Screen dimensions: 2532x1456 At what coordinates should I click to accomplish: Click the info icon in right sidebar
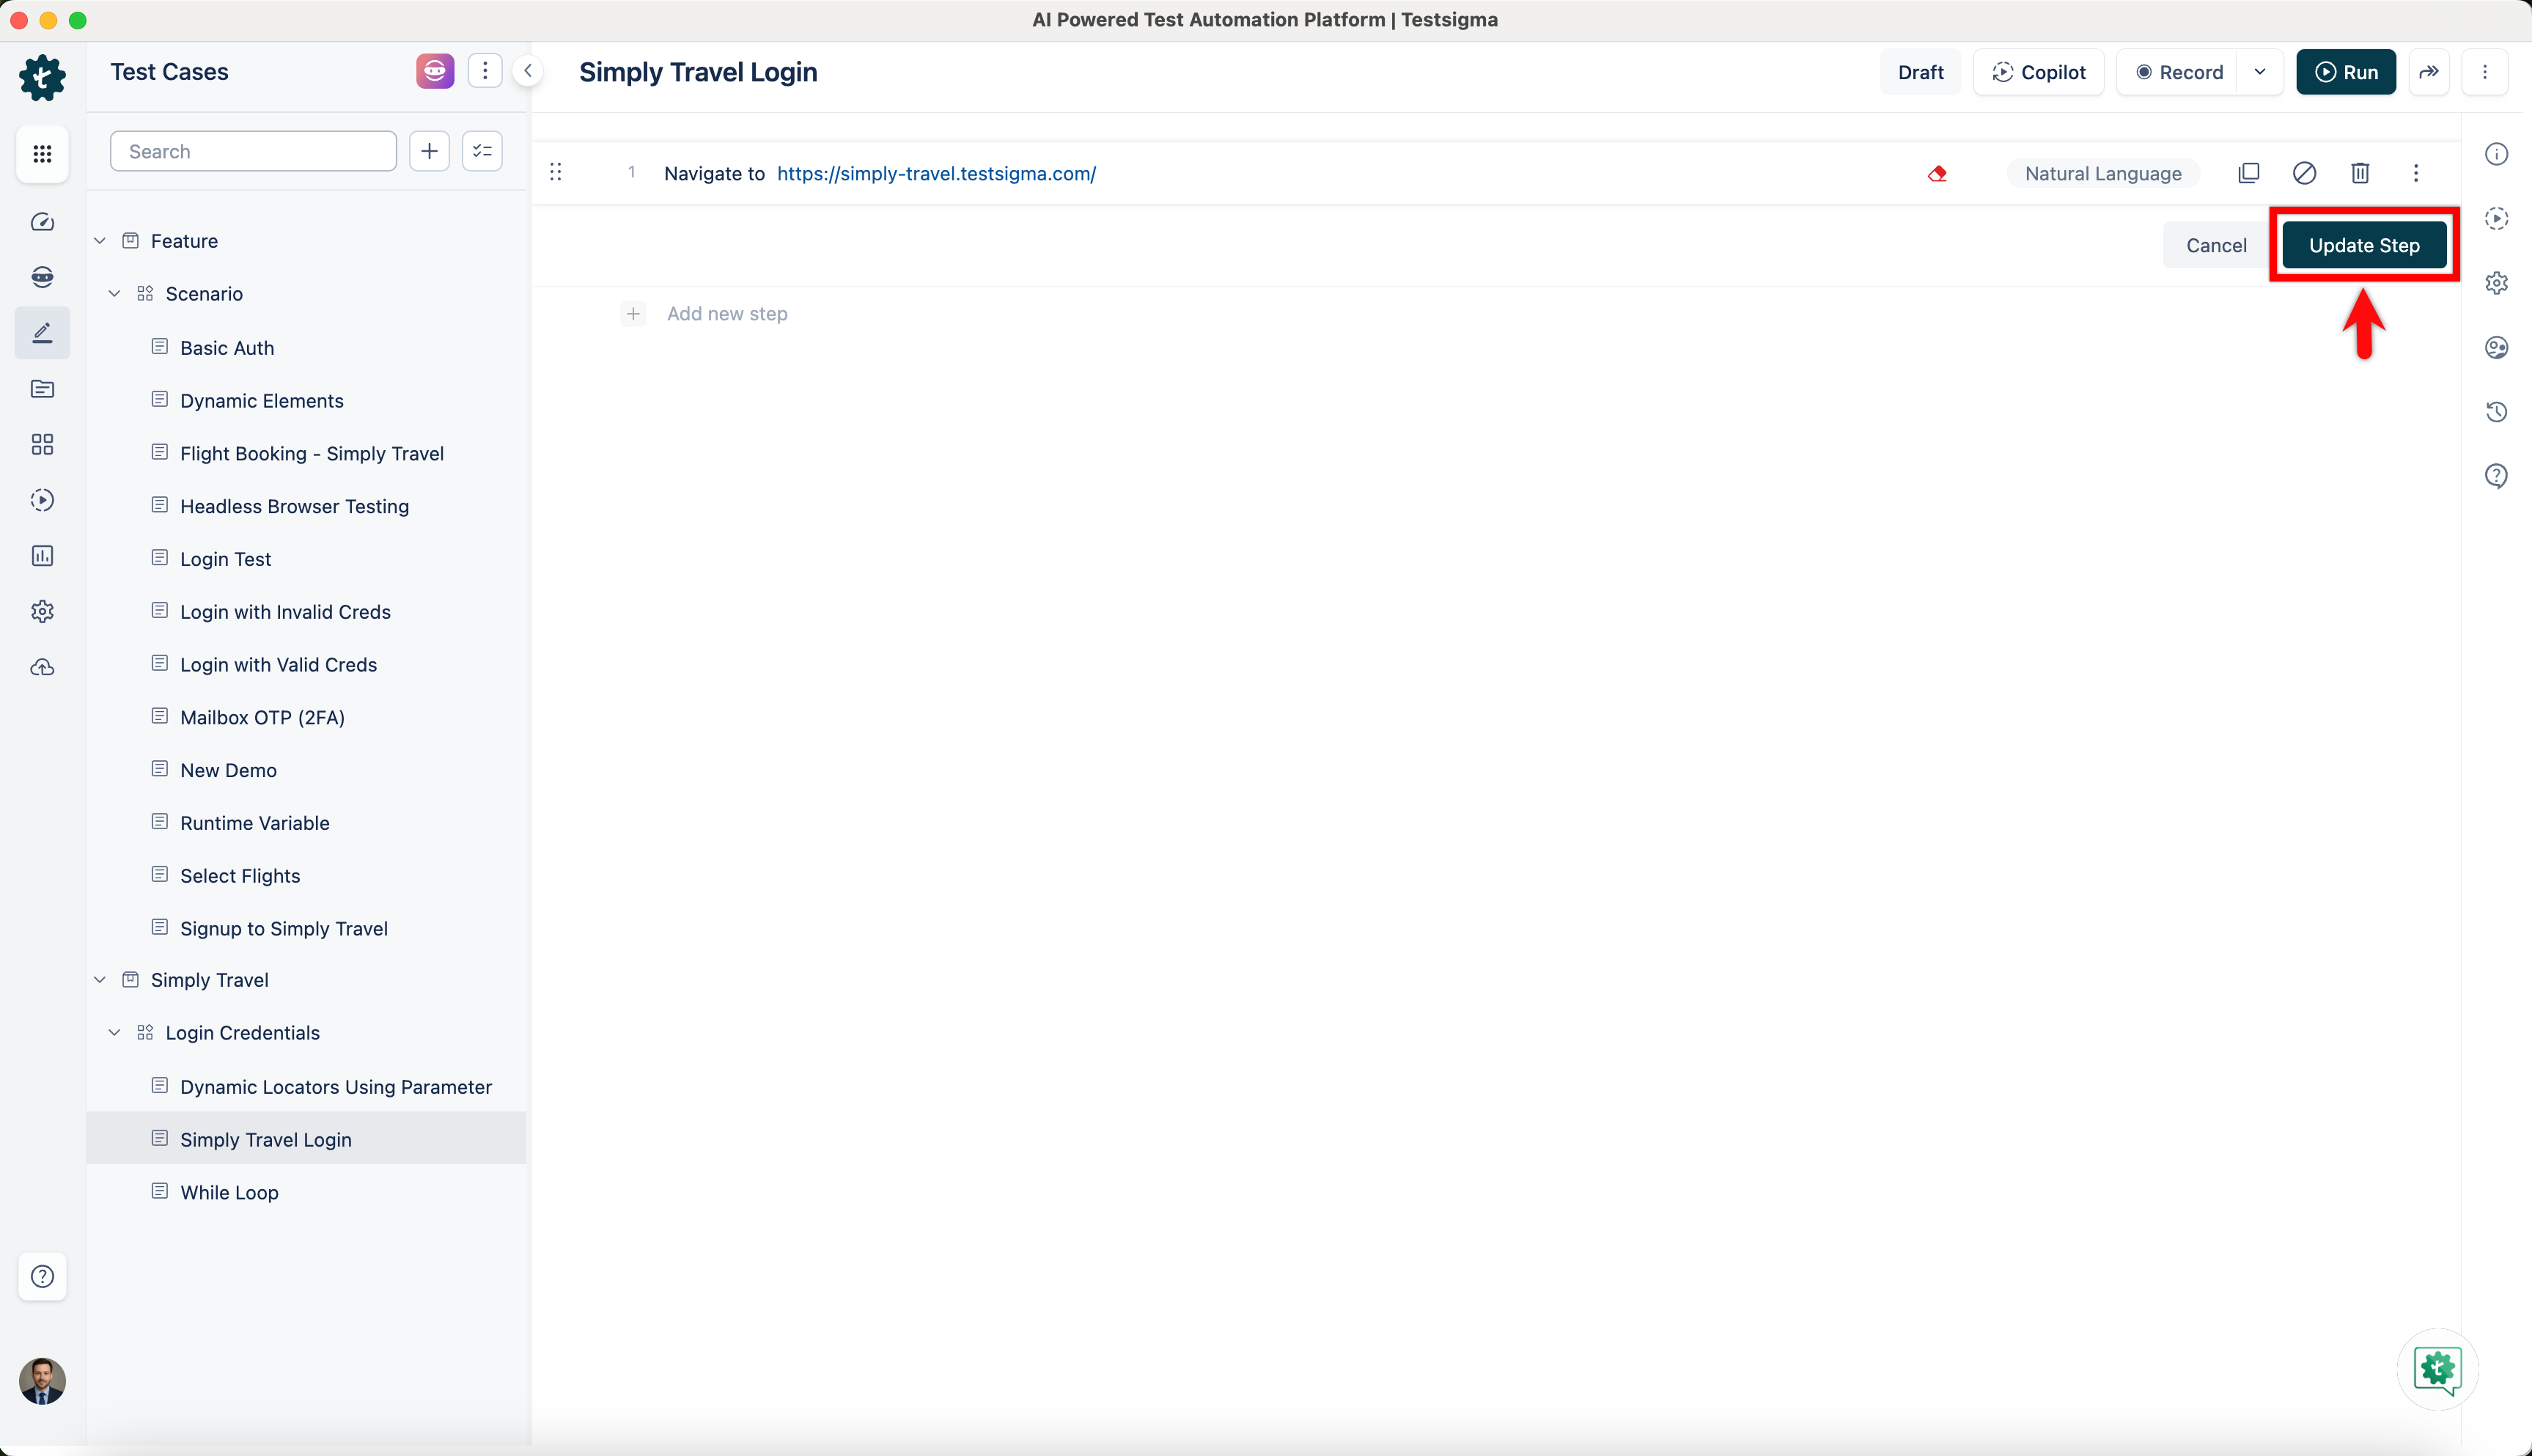click(x=2496, y=154)
